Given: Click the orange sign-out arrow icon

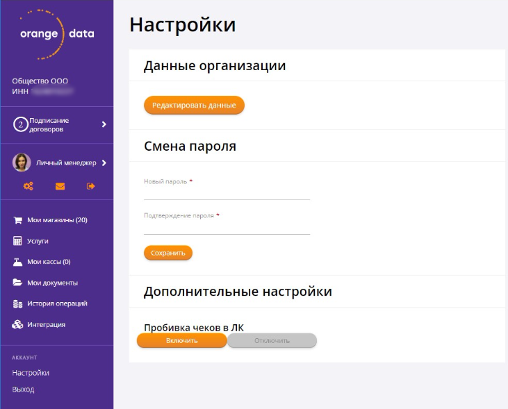Looking at the screenshot, I should point(90,186).
